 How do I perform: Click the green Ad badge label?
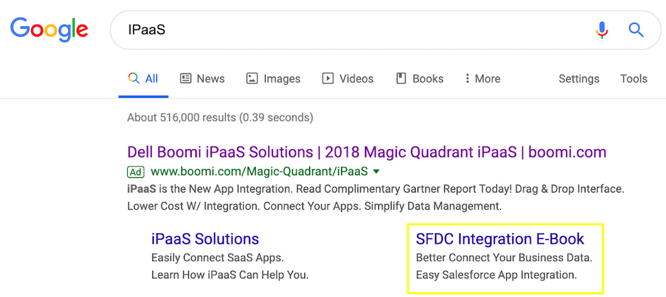136,172
